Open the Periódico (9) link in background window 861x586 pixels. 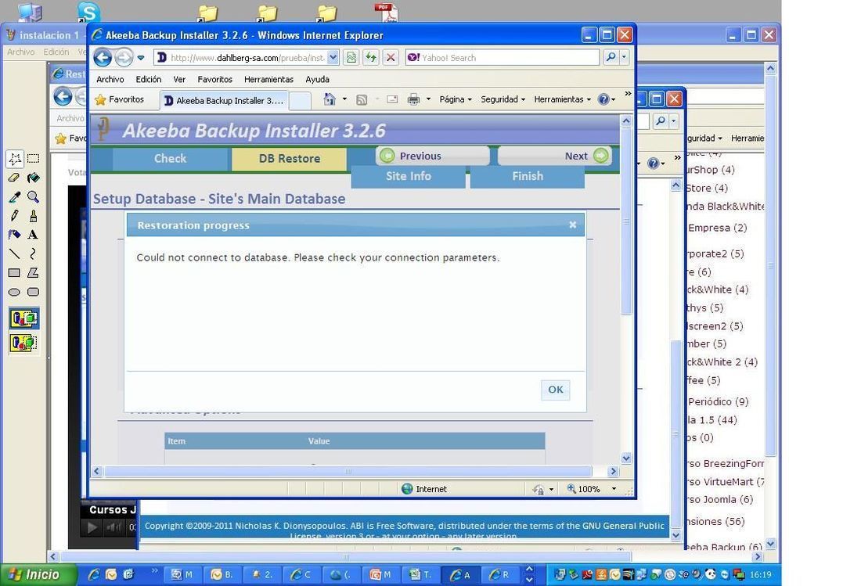719,401
